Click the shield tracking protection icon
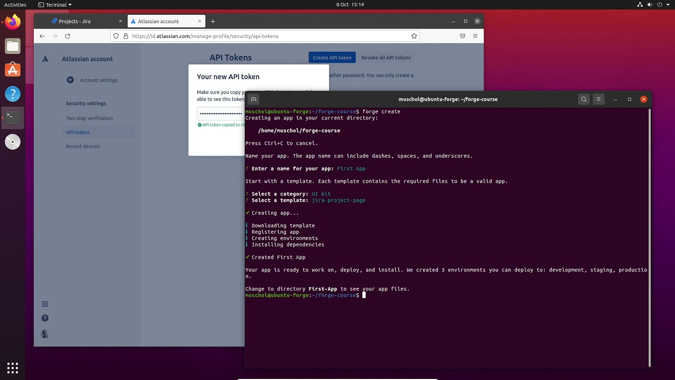The width and height of the screenshot is (675, 380). 116,36
